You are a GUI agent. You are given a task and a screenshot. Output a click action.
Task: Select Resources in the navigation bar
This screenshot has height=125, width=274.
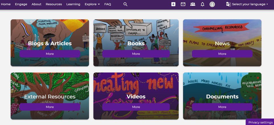pos(54,4)
